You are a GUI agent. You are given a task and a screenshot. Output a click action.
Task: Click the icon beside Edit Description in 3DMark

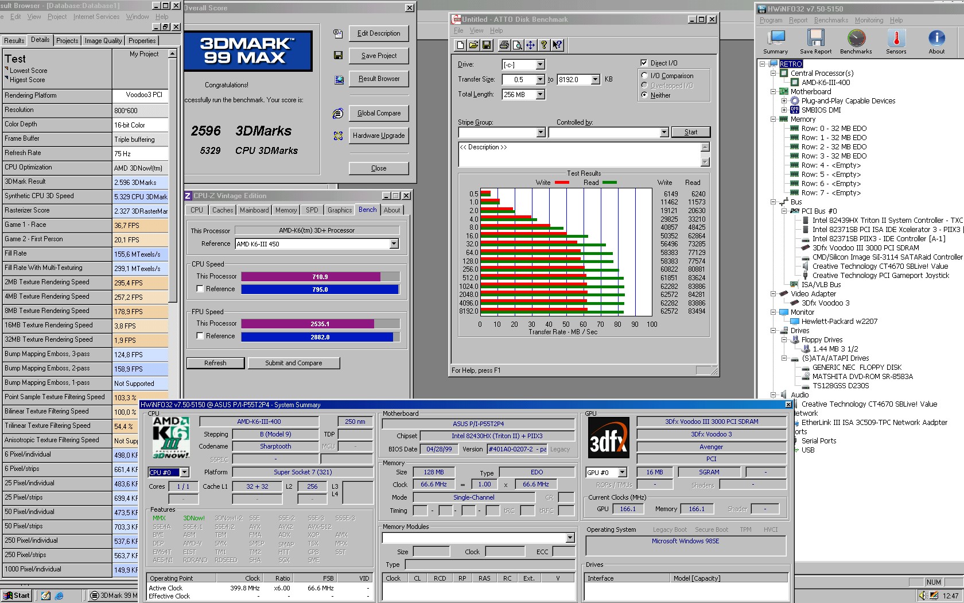[x=338, y=33]
